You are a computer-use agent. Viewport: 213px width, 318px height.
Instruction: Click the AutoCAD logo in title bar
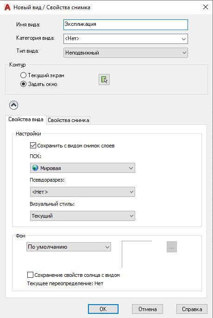coord(7,7)
